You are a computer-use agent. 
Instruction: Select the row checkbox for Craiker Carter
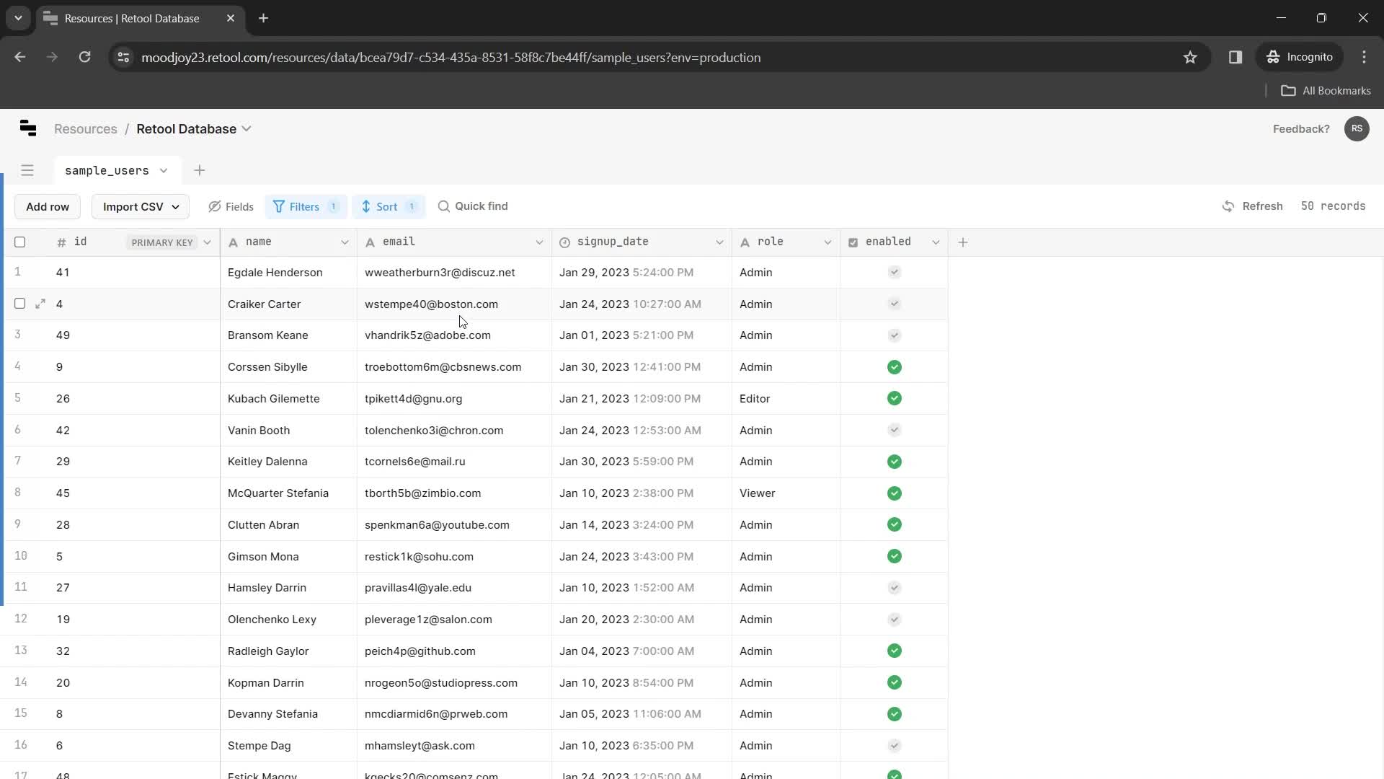pos(20,304)
